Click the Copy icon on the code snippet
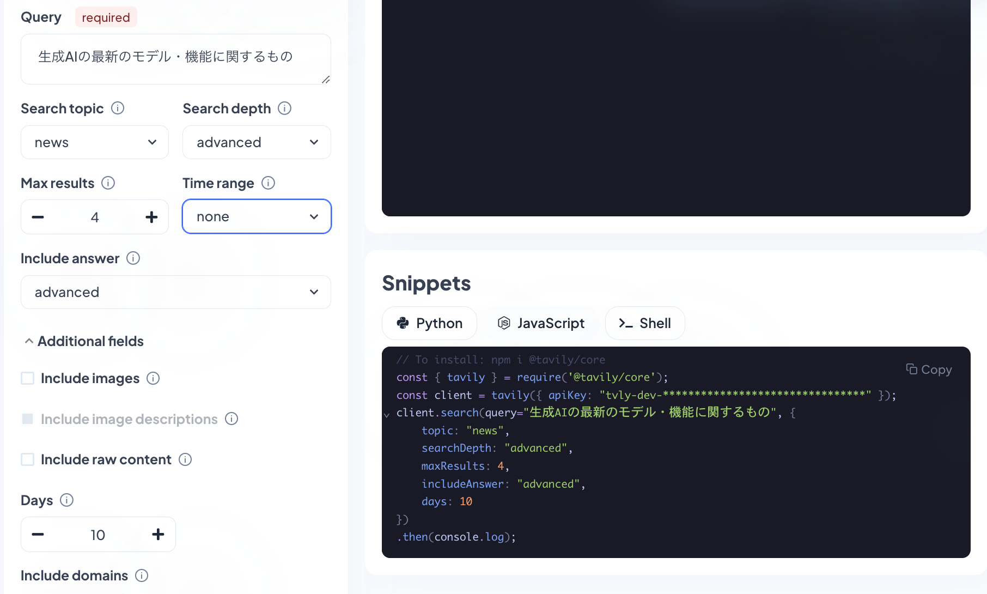 [x=912, y=369]
